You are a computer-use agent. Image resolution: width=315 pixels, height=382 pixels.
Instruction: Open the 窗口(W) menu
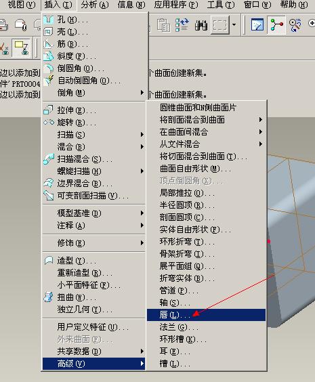[257, 5]
